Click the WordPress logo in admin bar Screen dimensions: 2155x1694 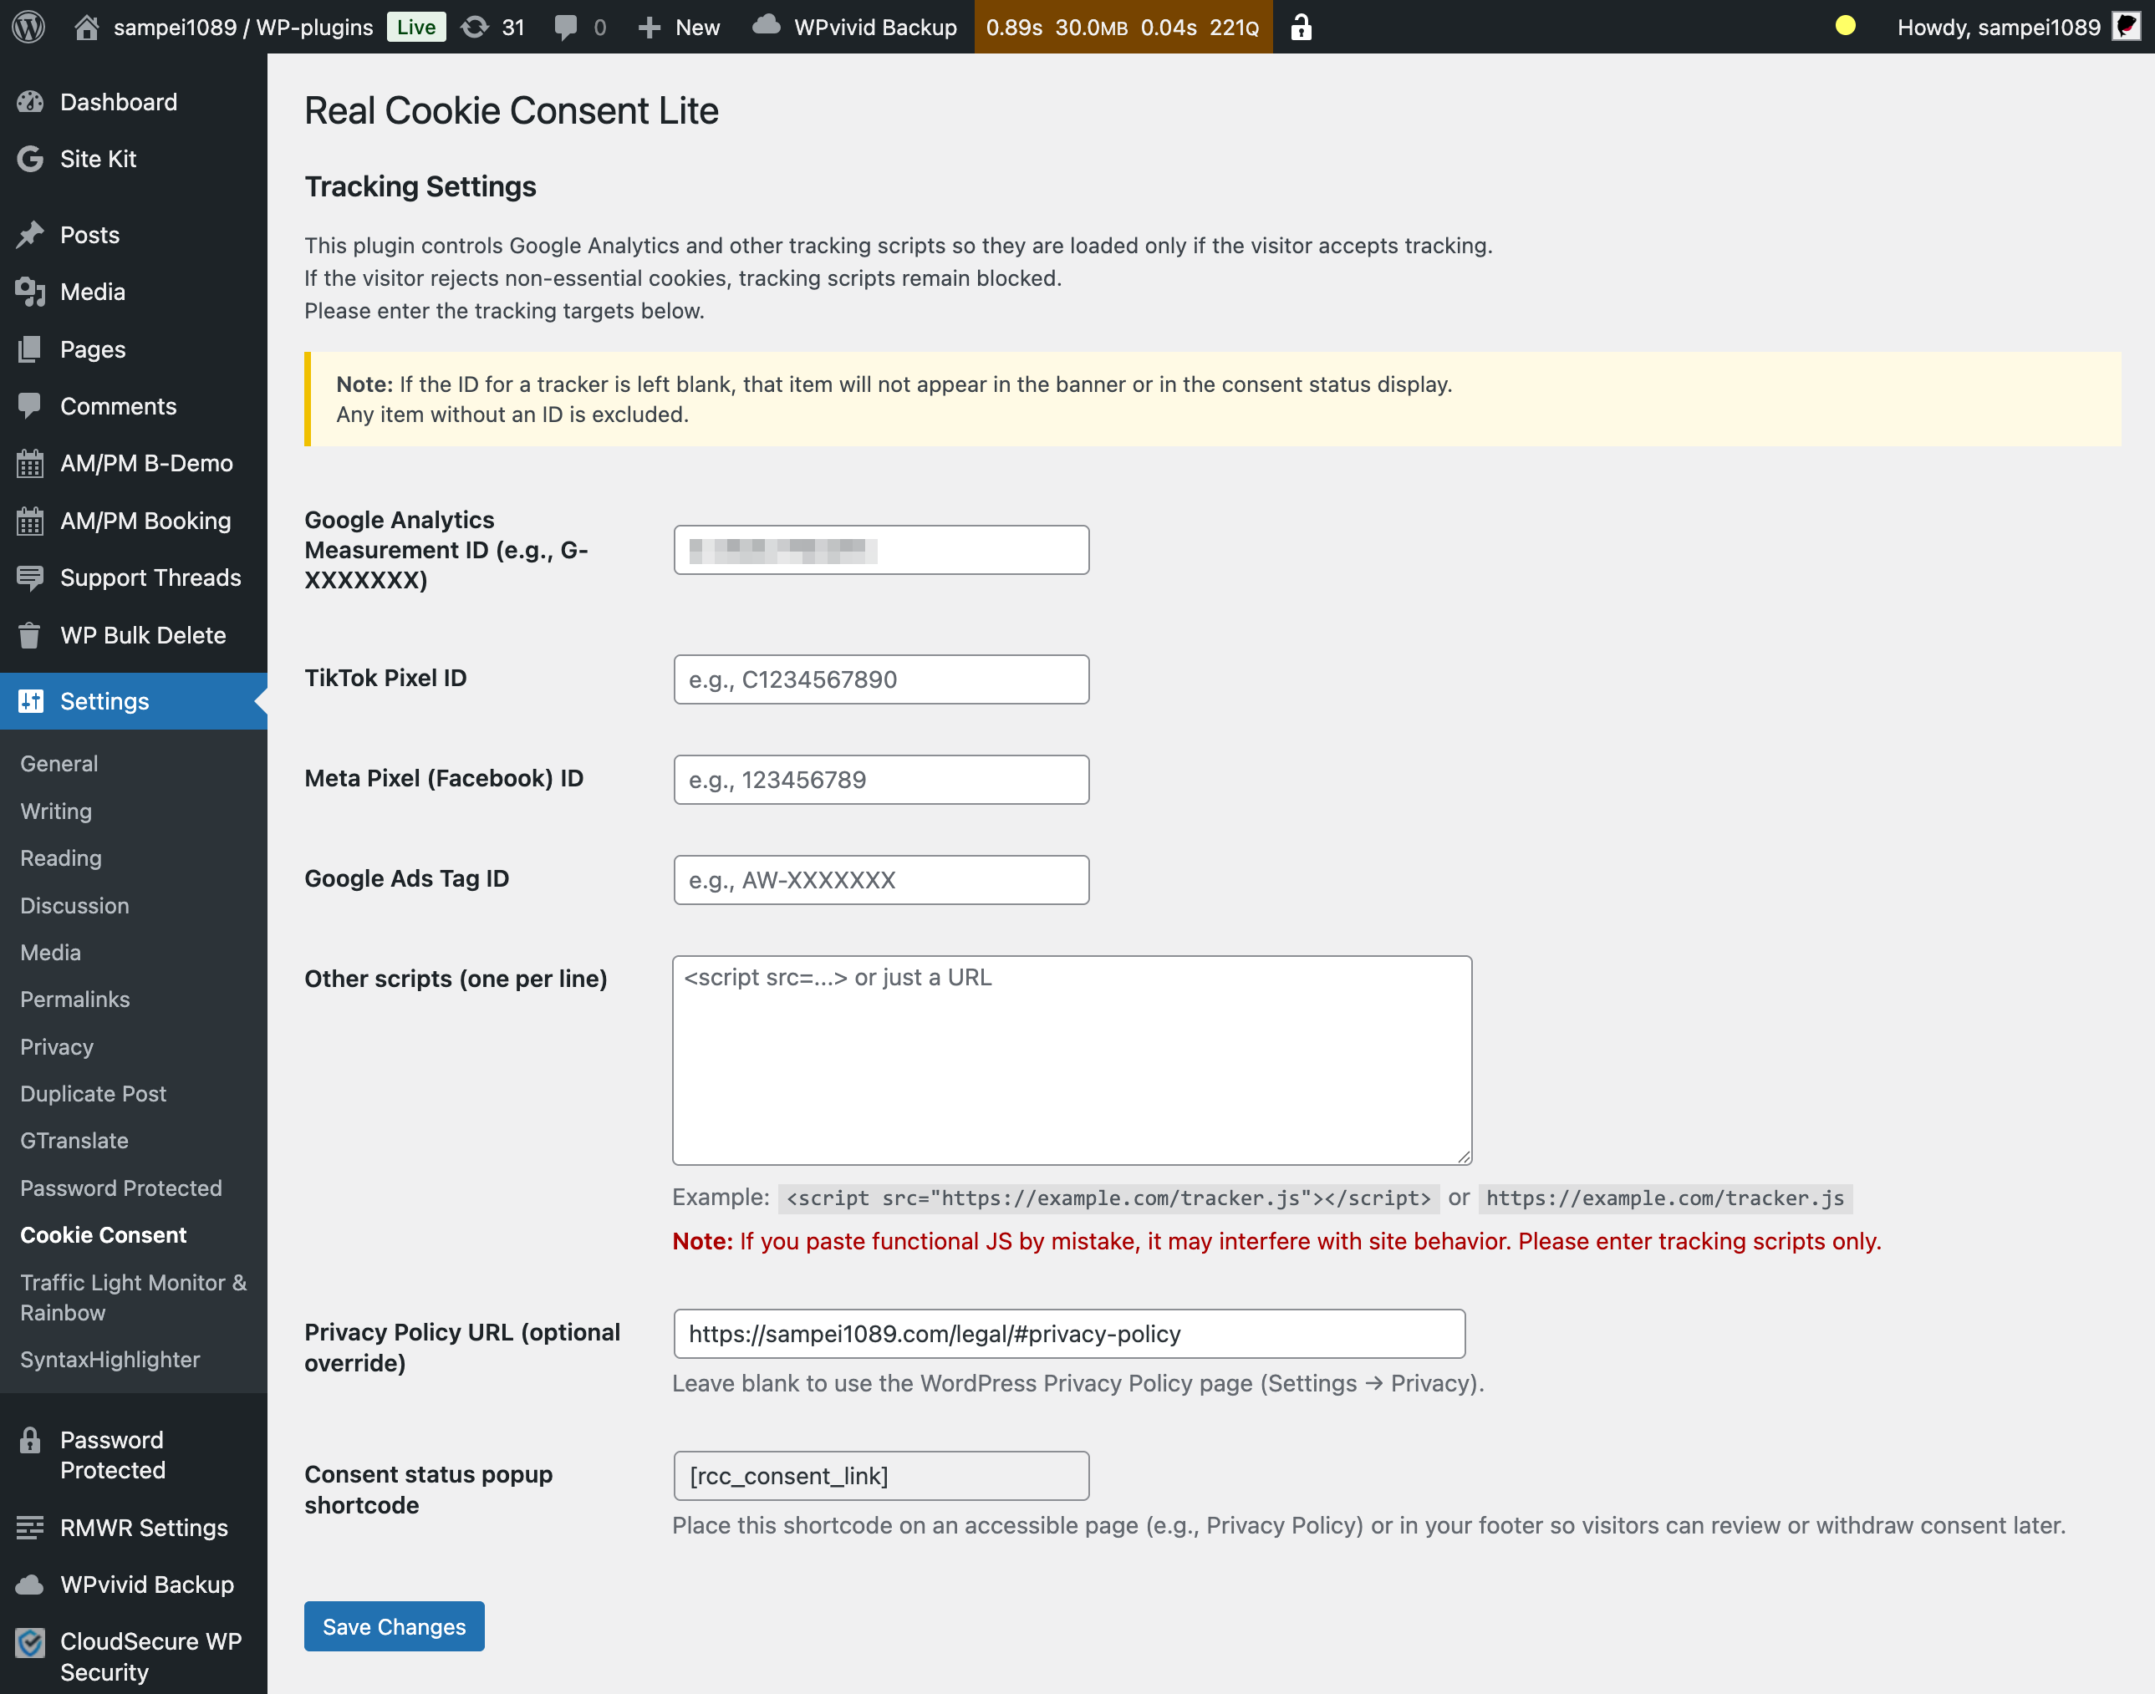pyautogui.click(x=28, y=27)
